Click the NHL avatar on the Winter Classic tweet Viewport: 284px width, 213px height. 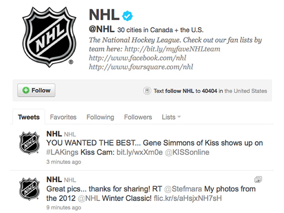coord(28,189)
